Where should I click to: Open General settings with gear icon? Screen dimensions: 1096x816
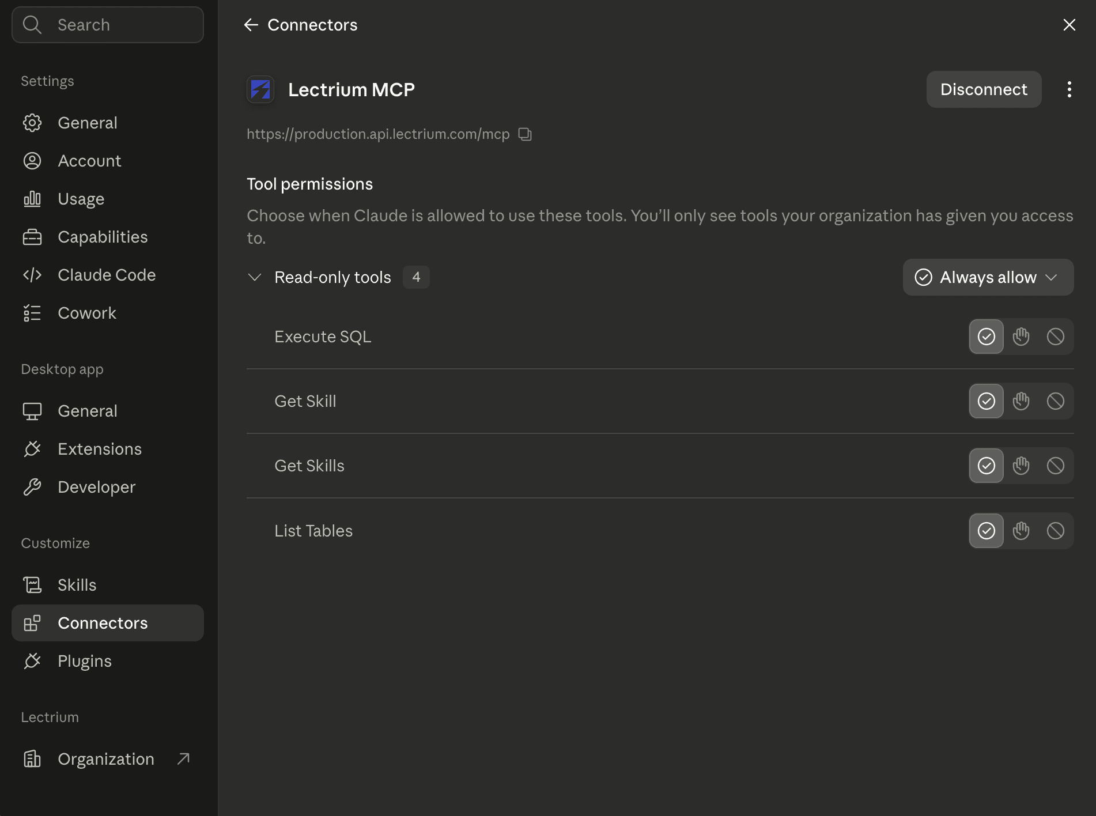click(108, 123)
